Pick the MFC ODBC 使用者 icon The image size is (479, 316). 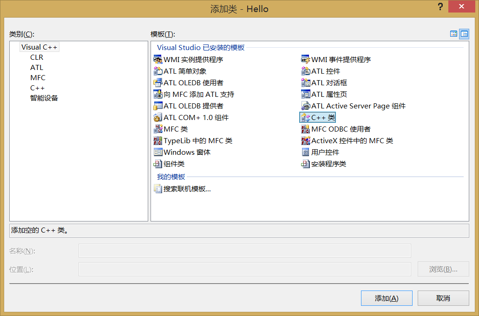click(x=306, y=129)
